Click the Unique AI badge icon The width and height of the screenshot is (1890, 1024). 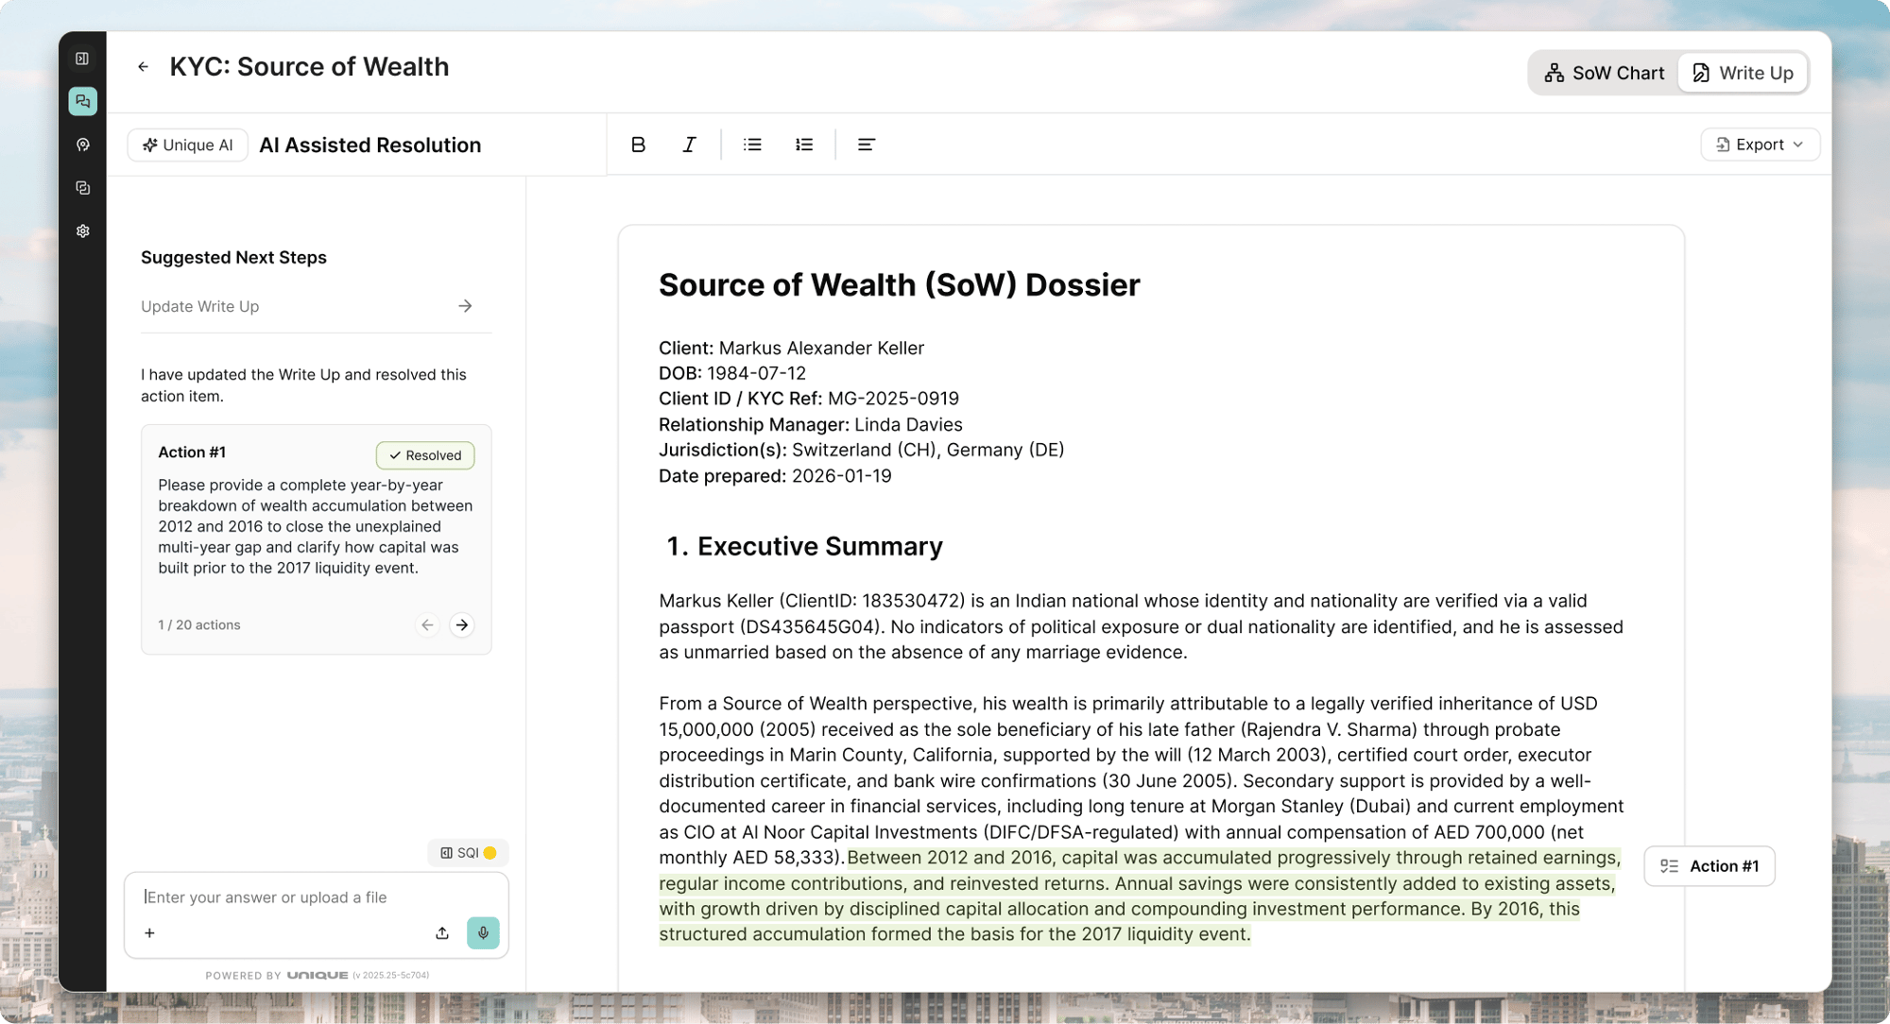(x=151, y=145)
